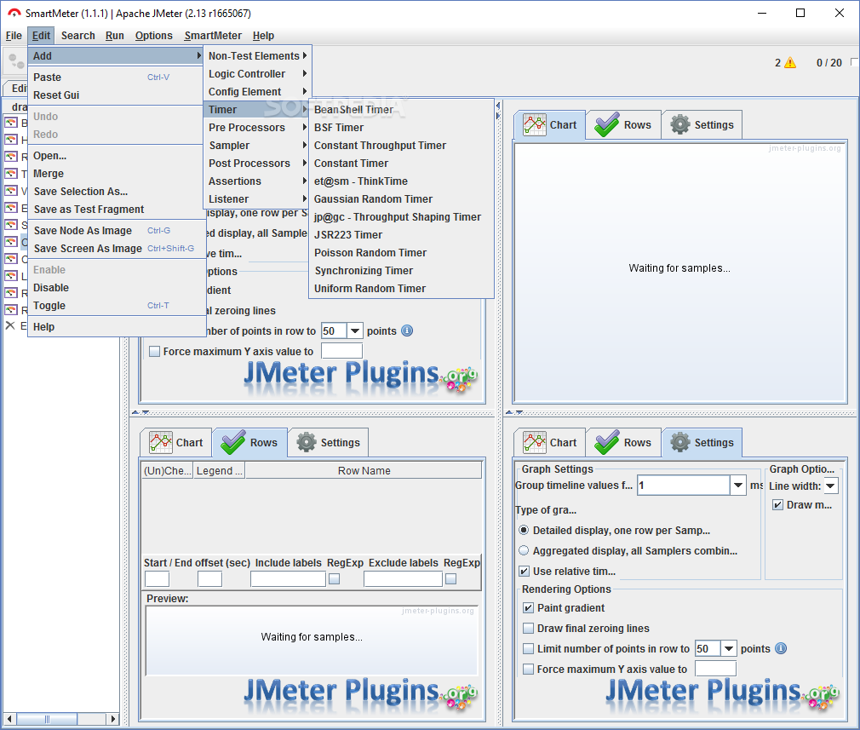The width and height of the screenshot is (860, 730).
Task: Expand the Logic Controller submenu
Action: (257, 73)
